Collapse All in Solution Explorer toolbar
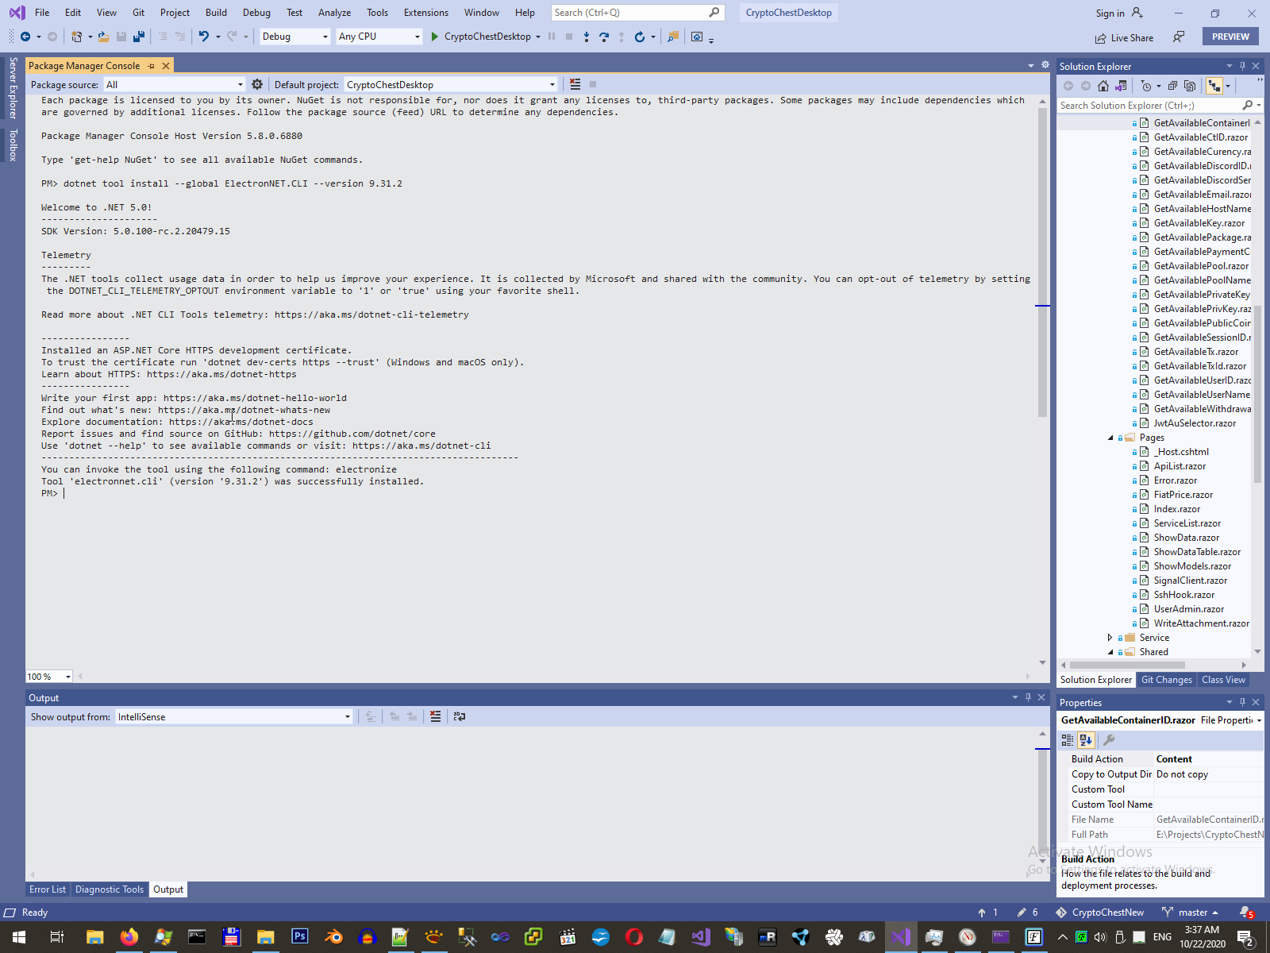 [x=1172, y=86]
